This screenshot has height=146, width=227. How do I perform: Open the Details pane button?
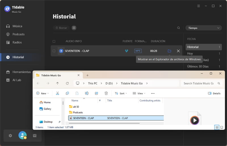(214, 93)
